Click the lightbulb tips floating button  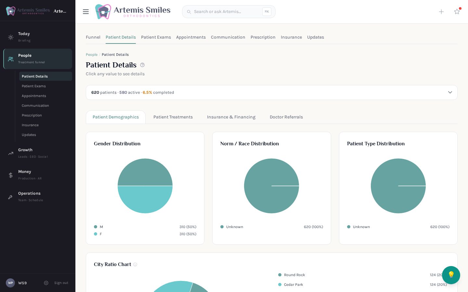point(451,275)
